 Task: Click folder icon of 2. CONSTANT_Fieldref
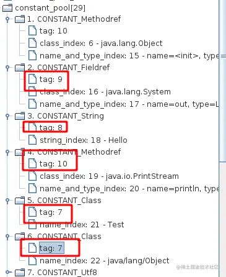tap(20, 68)
